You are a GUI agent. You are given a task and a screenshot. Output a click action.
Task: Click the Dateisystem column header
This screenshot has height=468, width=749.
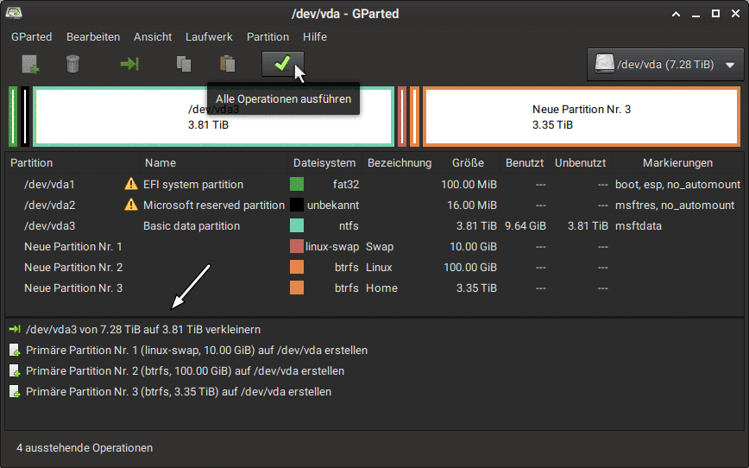(x=324, y=163)
